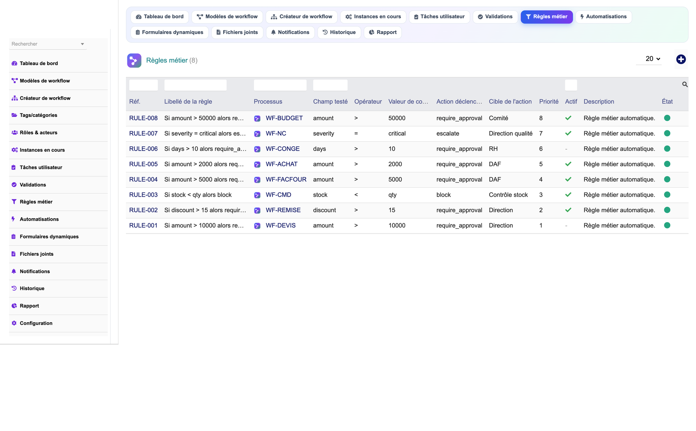
Task: Click the green État dot for RULE-001
Action: coord(667,225)
